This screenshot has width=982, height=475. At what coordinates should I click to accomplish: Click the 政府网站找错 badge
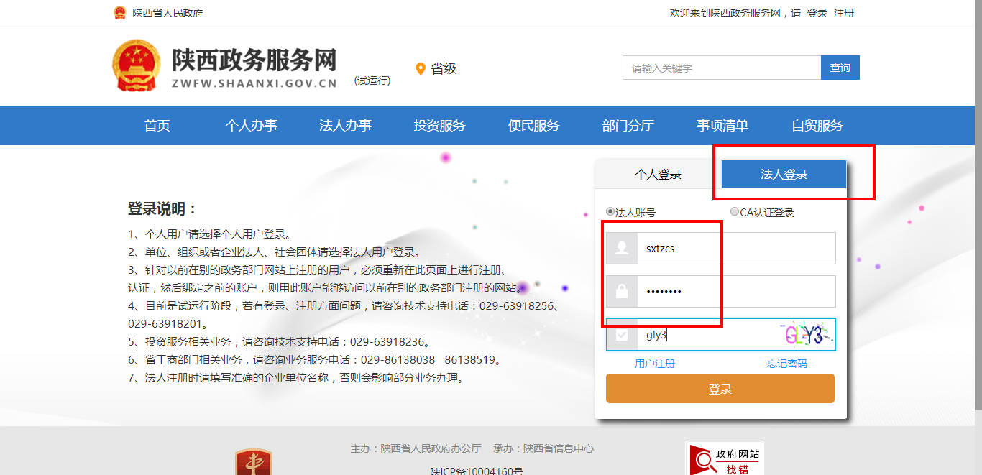point(725,458)
